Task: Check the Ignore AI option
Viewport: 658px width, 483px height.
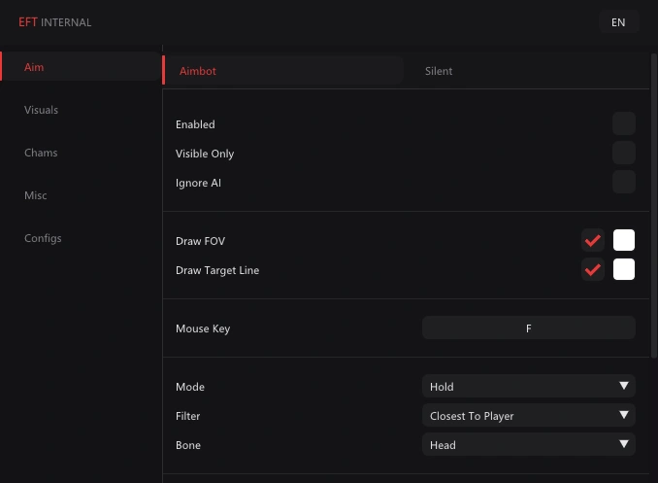Action: (624, 182)
